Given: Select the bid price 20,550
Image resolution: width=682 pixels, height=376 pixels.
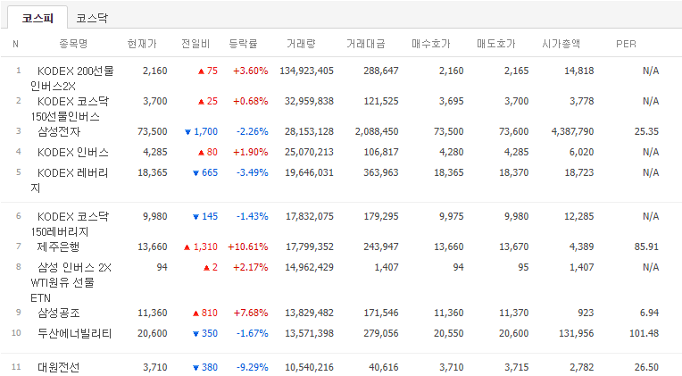Looking at the screenshot, I should [448, 333].
